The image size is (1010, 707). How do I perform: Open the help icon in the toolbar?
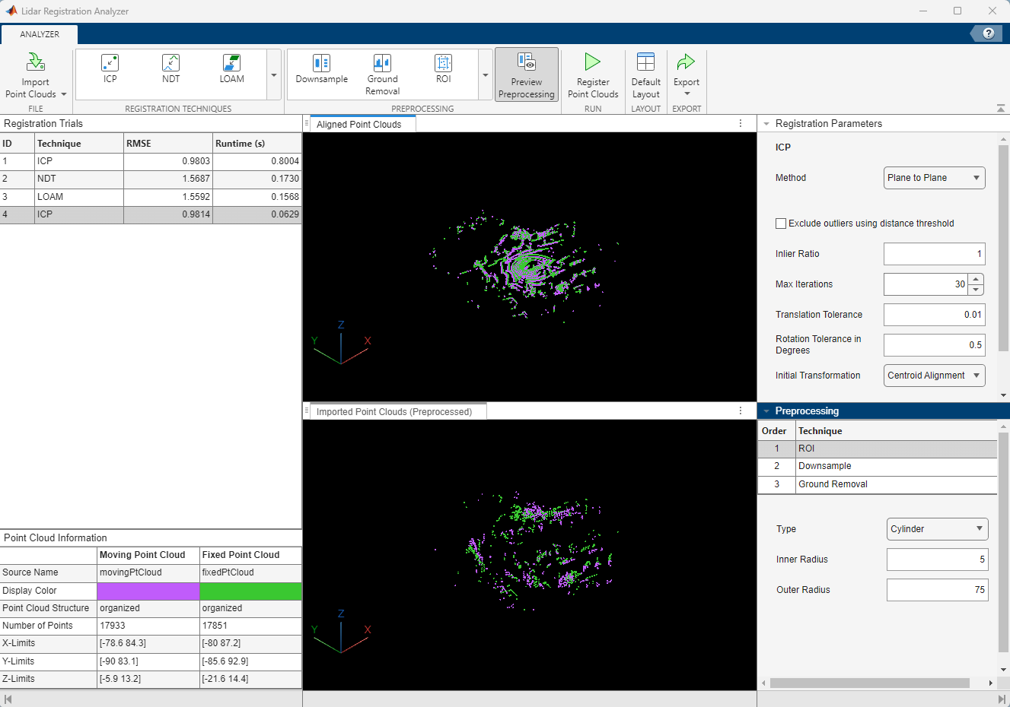(987, 33)
